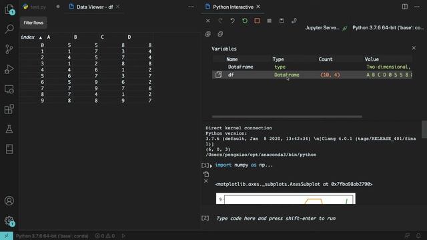Image resolution: width=427 pixels, height=240 pixels.
Task: Close the Data Viewer - df tab
Action: [x=117, y=7]
